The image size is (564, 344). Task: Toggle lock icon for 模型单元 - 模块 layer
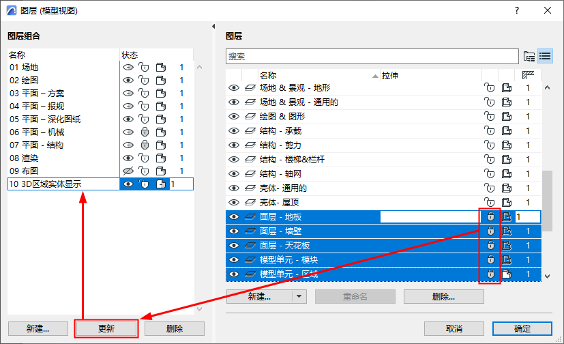click(x=490, y=259)
